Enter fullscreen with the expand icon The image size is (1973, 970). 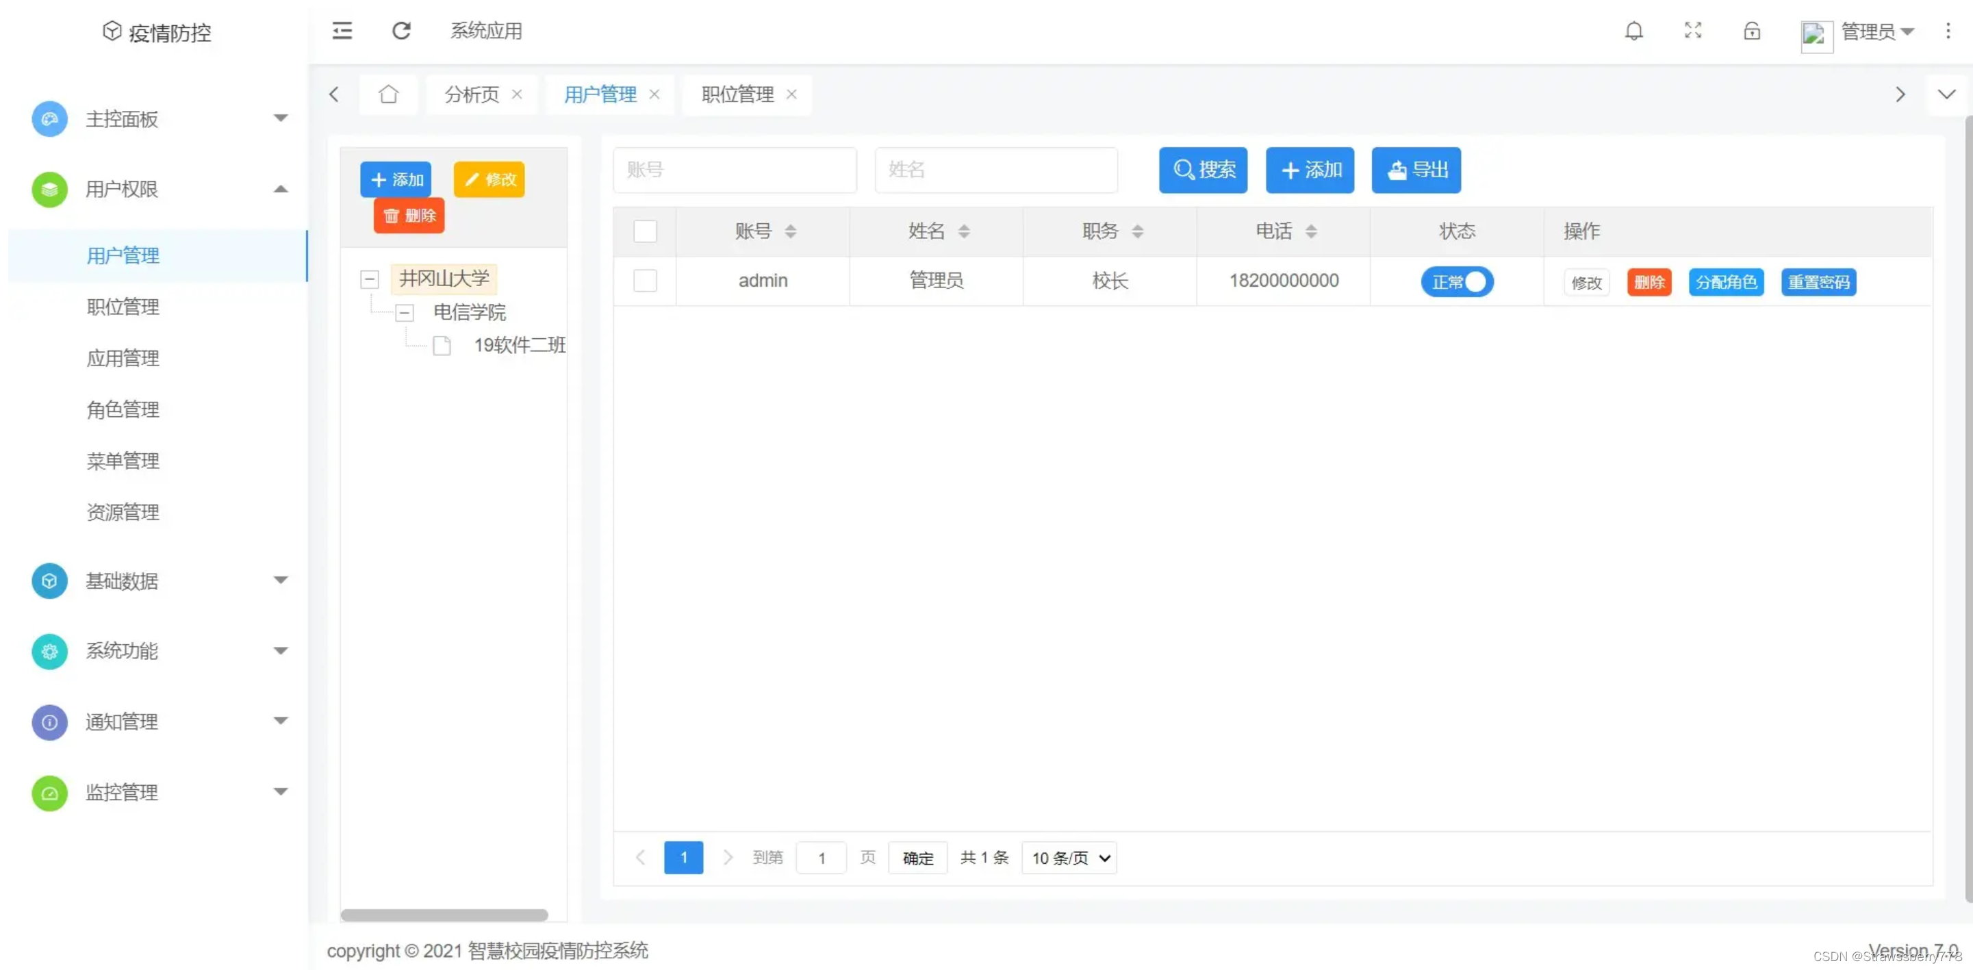point(1693,31)
